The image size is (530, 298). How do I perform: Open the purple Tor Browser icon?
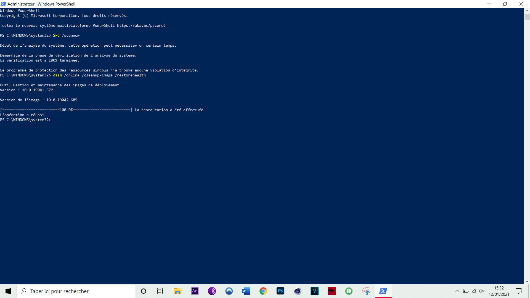212,291
